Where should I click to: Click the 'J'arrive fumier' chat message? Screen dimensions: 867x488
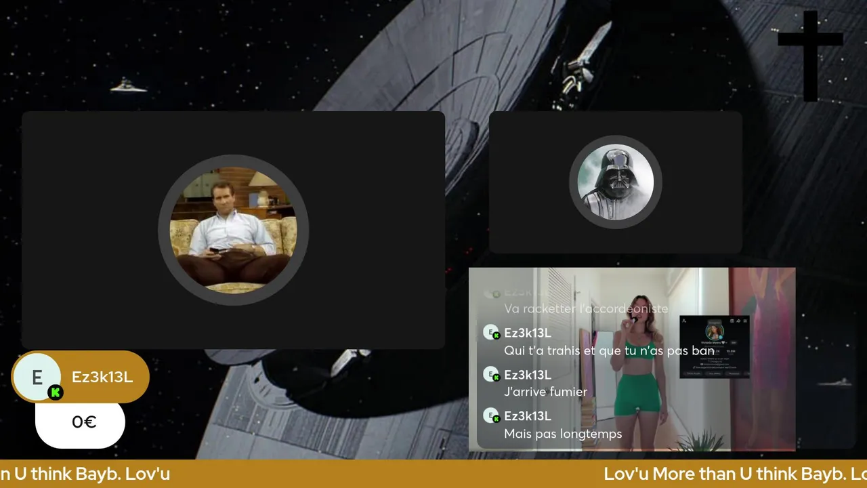pos(546,392)
